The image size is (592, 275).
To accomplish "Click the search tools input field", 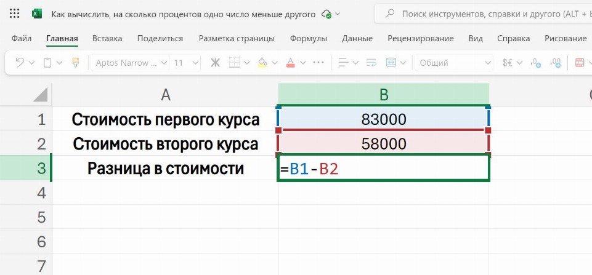I will [487, 14].
